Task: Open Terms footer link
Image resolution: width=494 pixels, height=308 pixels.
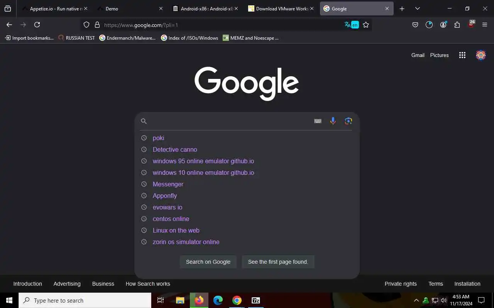Action: pyautogui.click(x=436, y=284)
